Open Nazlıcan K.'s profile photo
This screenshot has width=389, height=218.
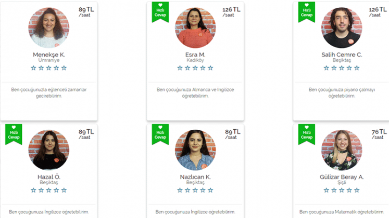click(195, 150)
